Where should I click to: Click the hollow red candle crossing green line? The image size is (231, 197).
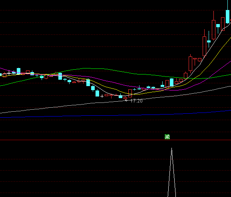pyautogui.click(x=185, y=76)
